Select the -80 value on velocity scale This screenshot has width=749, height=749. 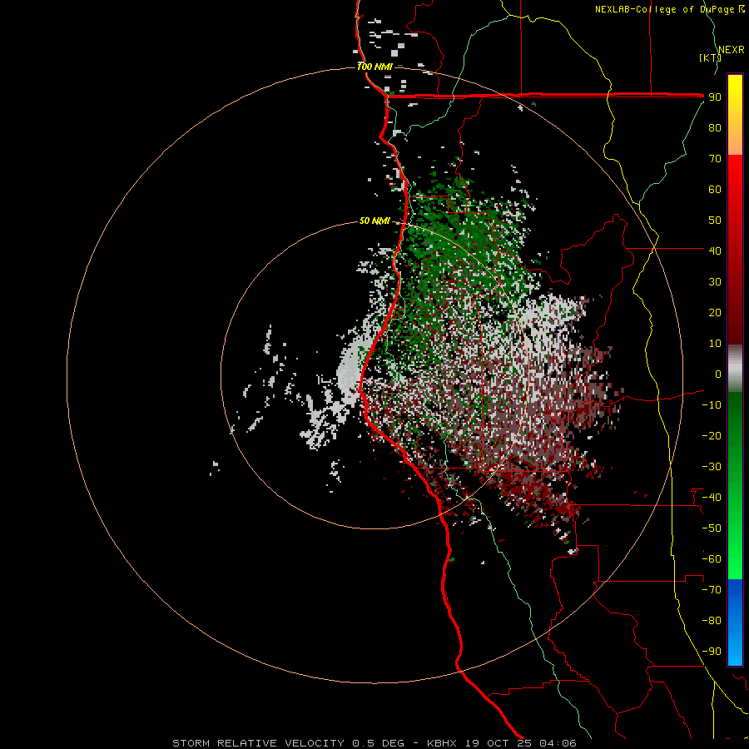[712, 621]
